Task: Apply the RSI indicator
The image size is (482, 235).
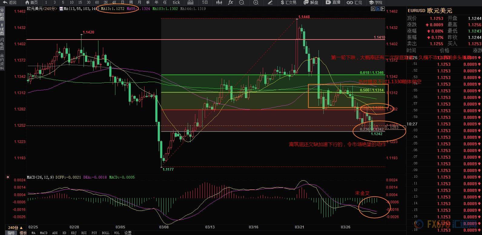Action: 84,233
